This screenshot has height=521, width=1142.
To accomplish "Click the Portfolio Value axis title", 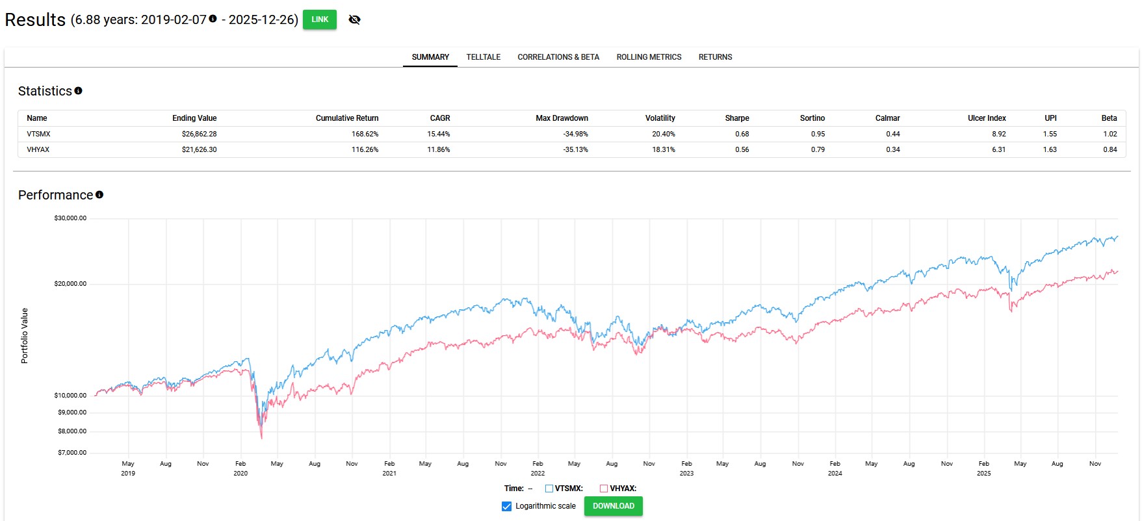I will click(x=25, y=336).
